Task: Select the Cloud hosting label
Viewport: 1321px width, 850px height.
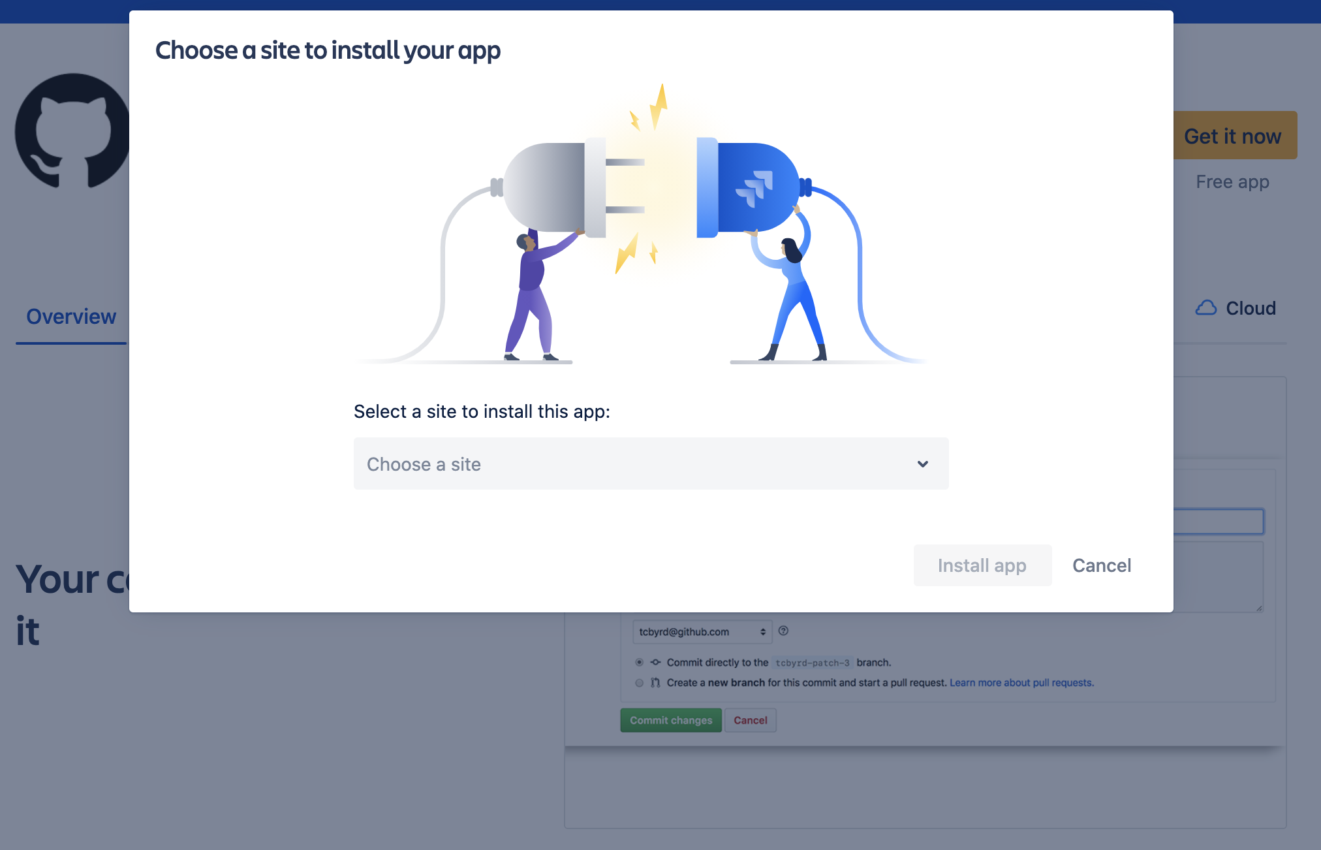Action: click(1251, 308)
